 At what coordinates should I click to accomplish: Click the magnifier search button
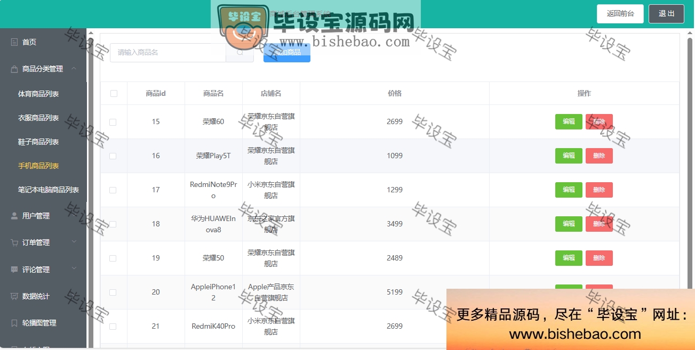pos(241,52)
